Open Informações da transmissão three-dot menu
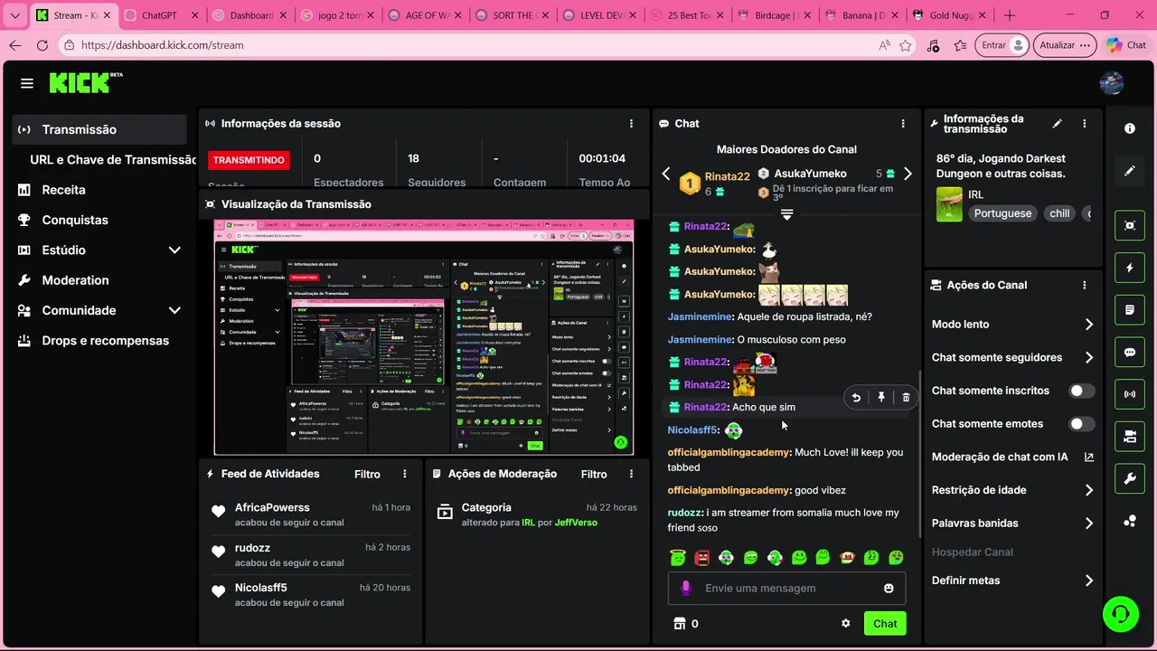The image size is (1157, 651). (x=1085, y=124)
